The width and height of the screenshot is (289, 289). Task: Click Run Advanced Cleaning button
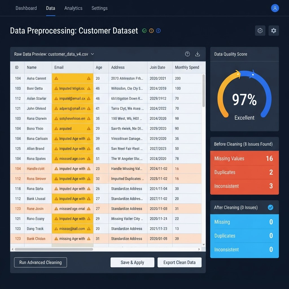pyautogui.click(x=40, y=262)
